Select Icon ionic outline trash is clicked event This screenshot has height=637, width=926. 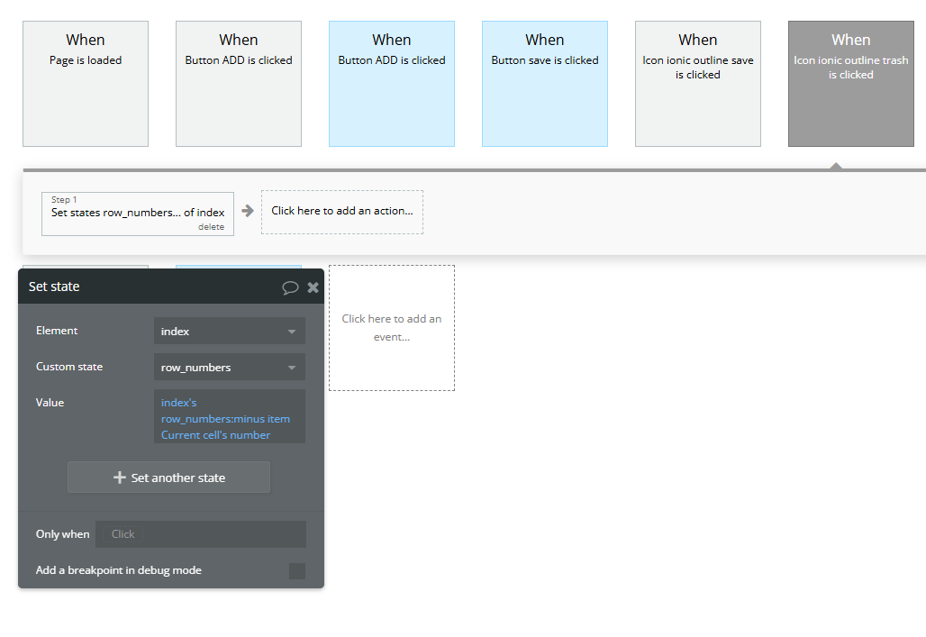851,84
